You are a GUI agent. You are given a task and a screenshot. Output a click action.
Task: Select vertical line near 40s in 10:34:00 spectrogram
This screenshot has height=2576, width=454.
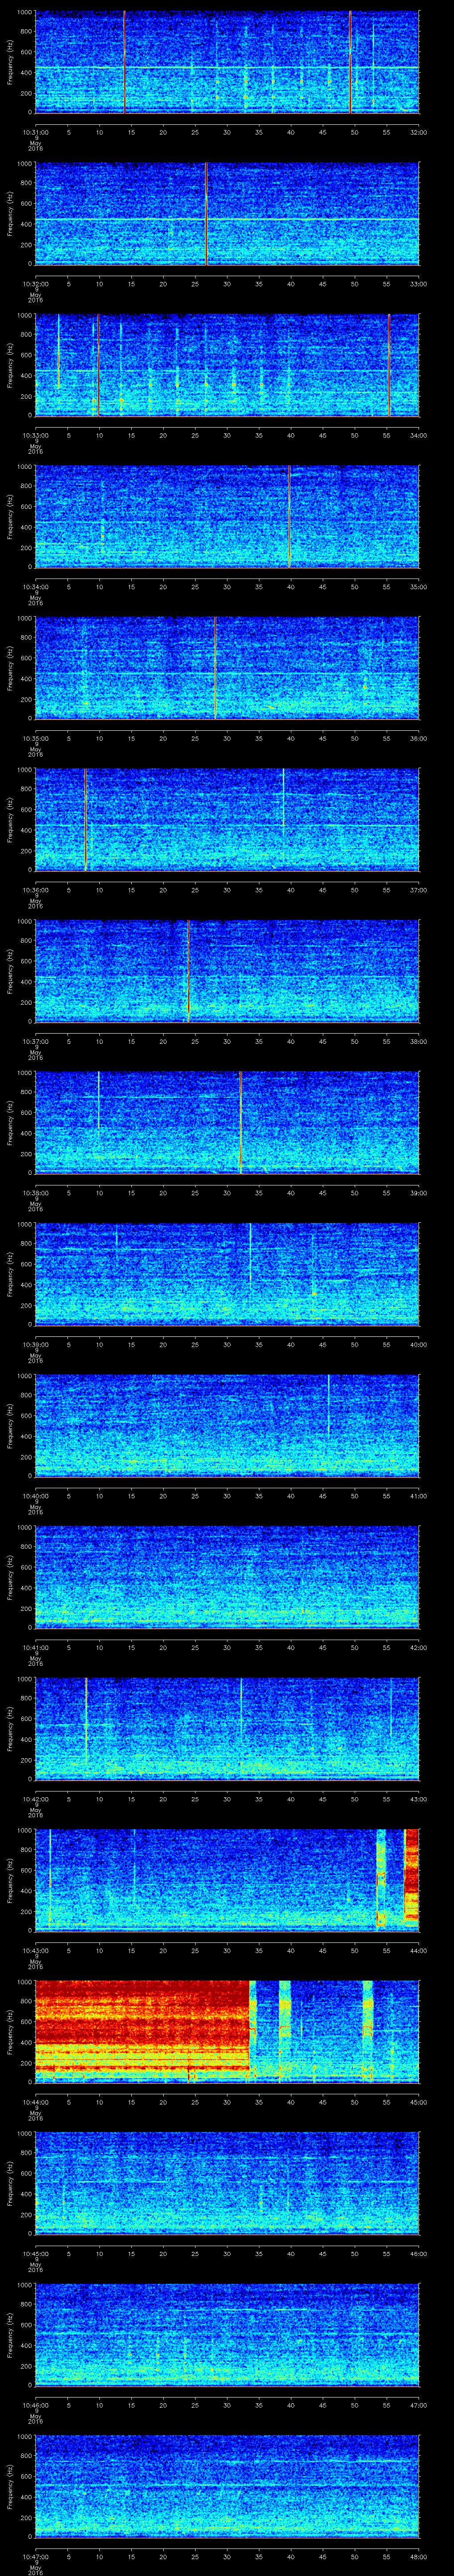click(290, 517)
